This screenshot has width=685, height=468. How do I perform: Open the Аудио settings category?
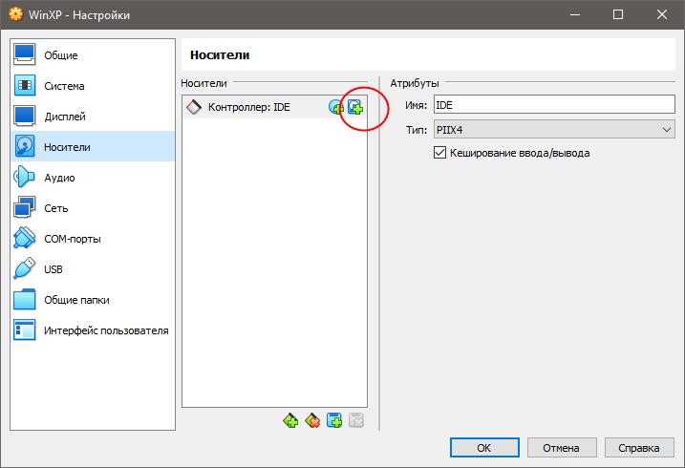coord(92,178)
